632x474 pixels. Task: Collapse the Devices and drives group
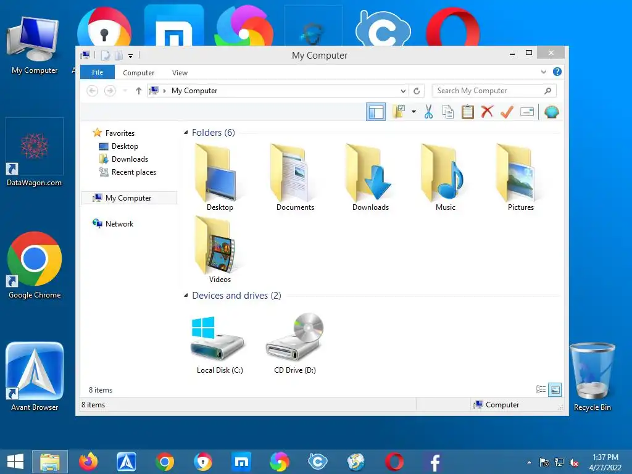tap(186, 296)
